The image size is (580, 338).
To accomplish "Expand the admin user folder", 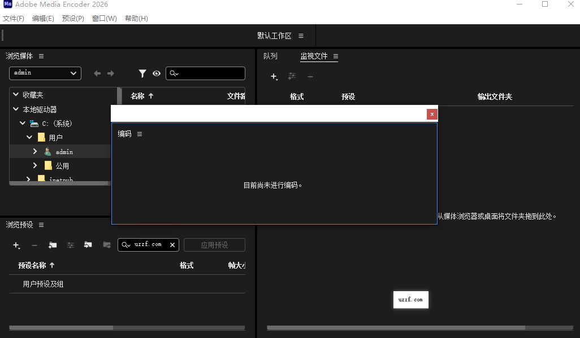I will [x=34, y=151].
